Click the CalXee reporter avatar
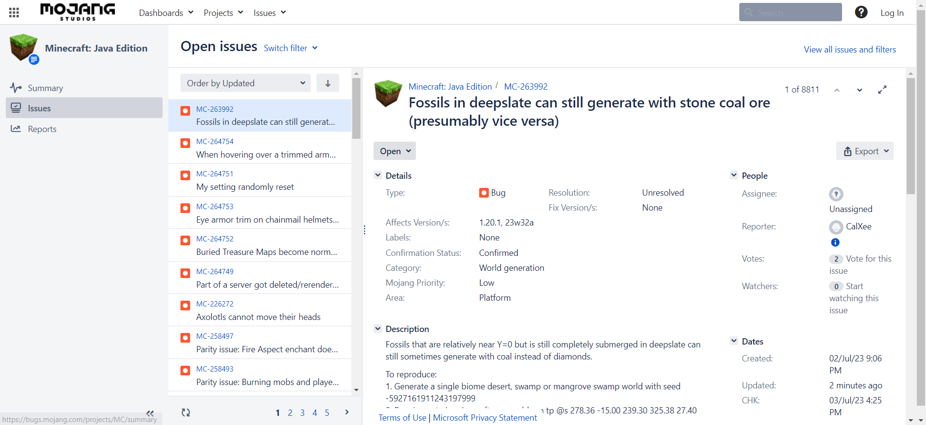The image size is (926, 425). pyautogui.click(x=836, y=227)
